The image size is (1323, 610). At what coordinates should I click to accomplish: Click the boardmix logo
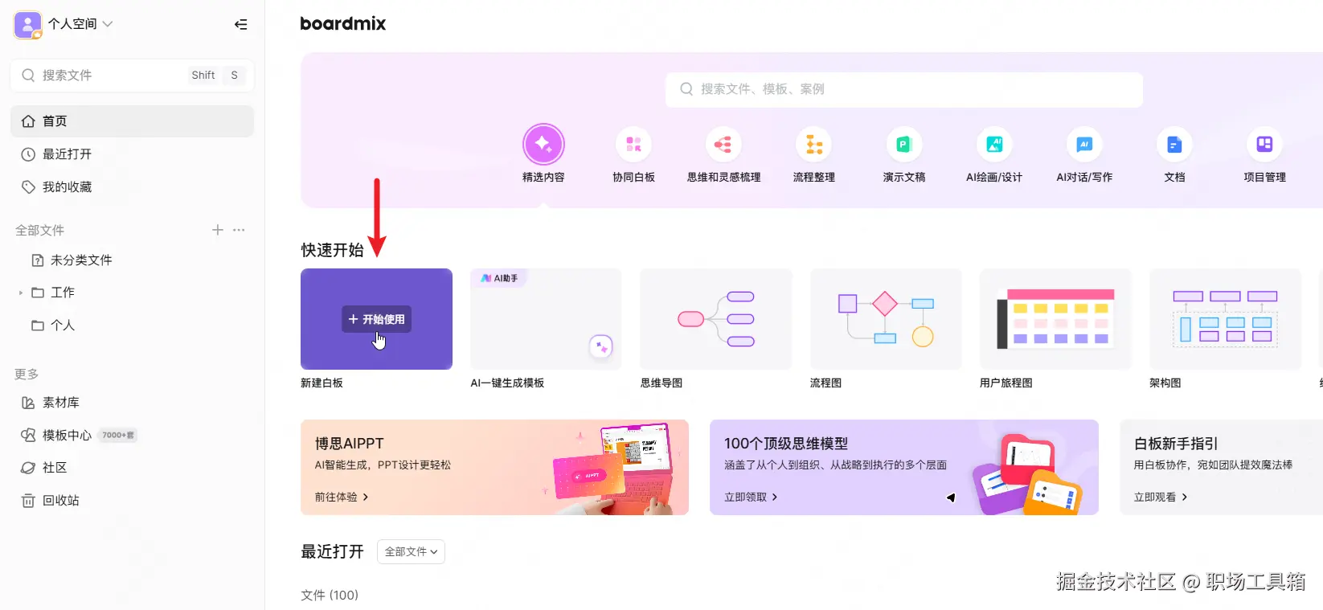click(343, 23)
